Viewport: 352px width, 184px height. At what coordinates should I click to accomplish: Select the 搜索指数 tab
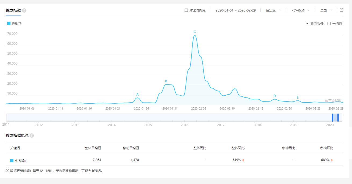[13, 10]
